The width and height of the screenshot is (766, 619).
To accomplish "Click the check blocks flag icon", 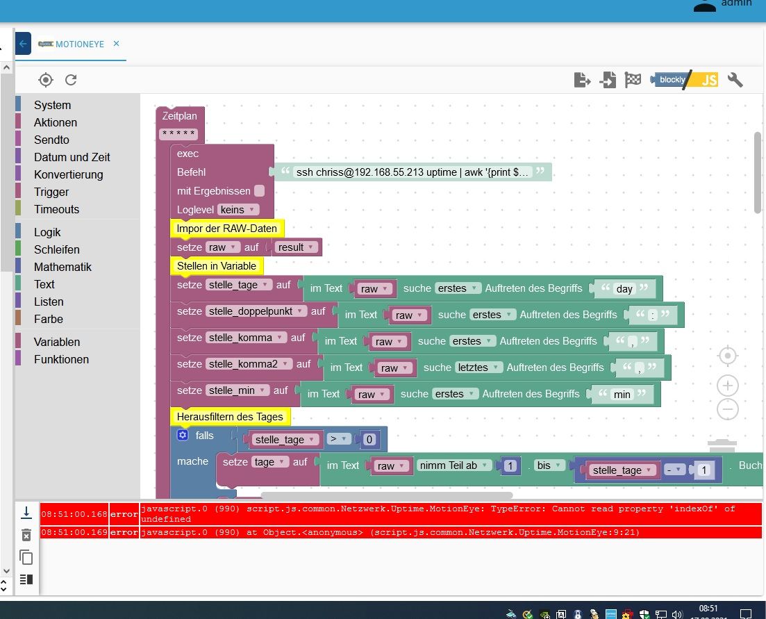I will pos(633,80).
